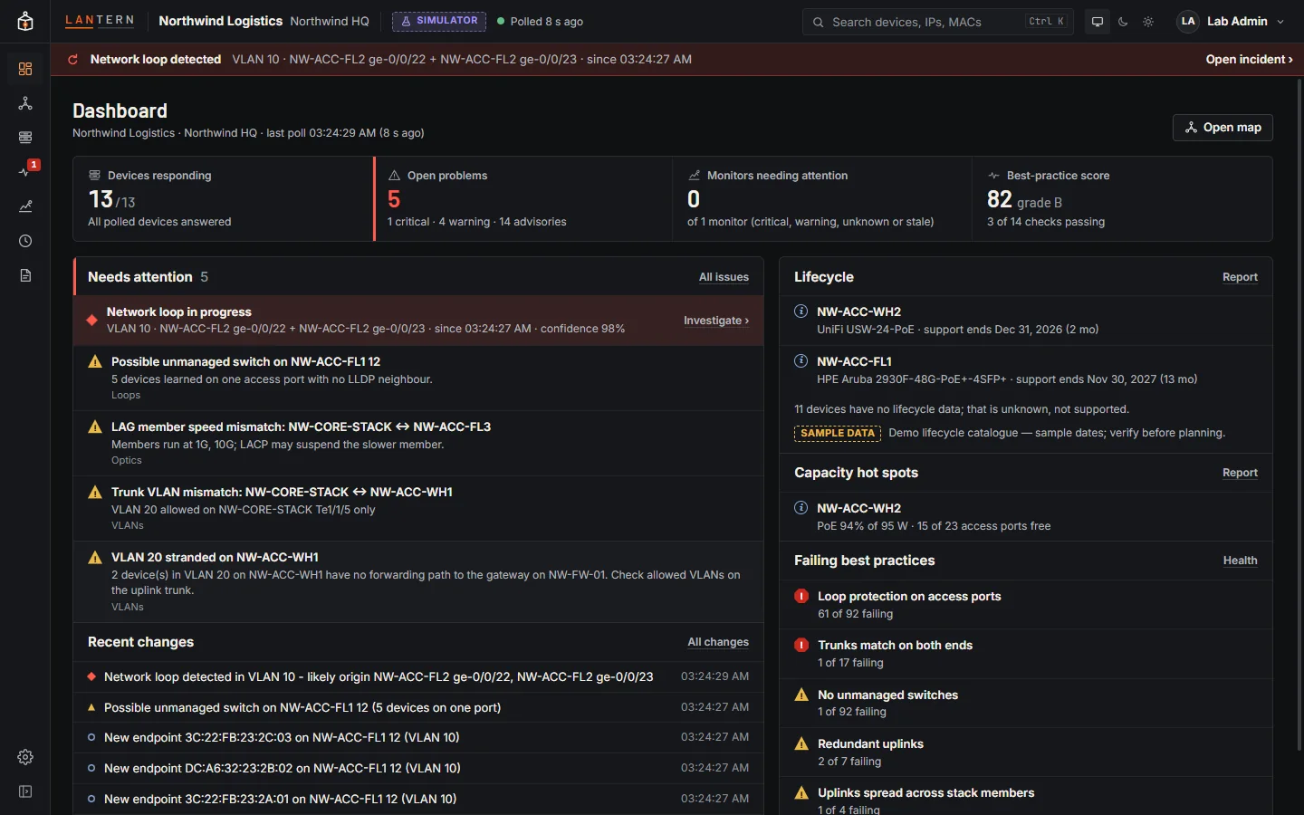Click the Lifecycle Report link
This screenshot has height=815, width=1304.
pyautogui.click(x=1240, y=277)
